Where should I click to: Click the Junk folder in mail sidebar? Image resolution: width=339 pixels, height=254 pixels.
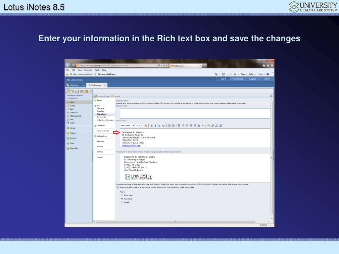[x=70, y=119]
